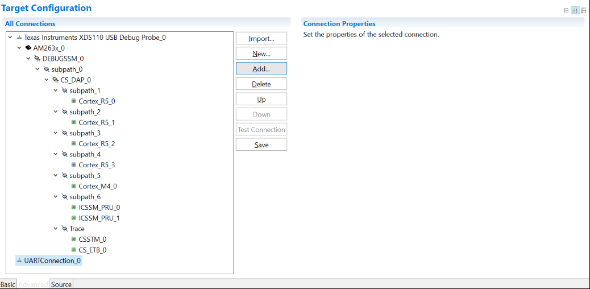Click the DEBUGSSM_0 router icon
This screenshot has width=590, height=289.
pos(38,59)
